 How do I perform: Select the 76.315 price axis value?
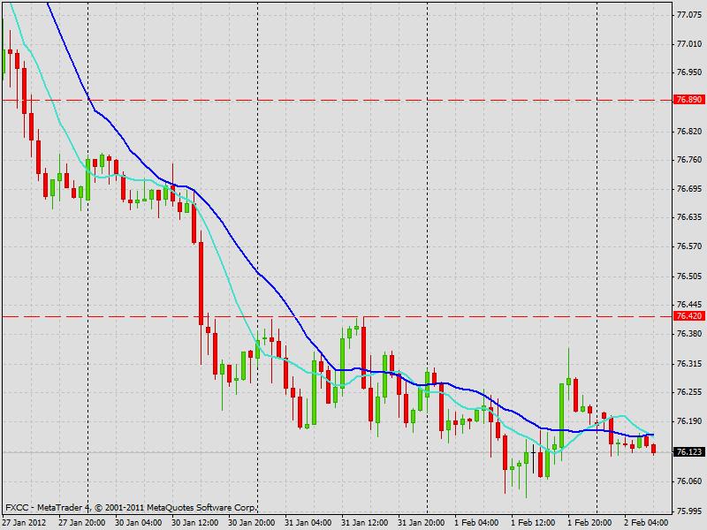coord(689,363)
